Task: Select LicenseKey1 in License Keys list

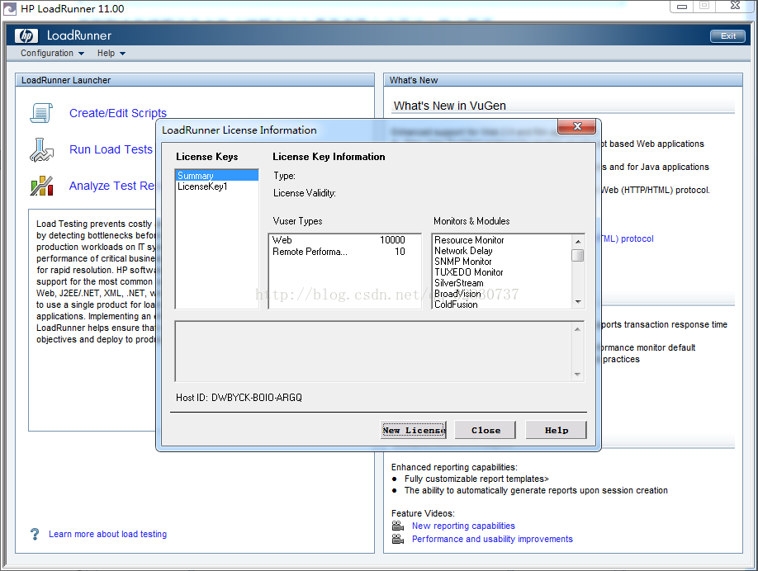Action: pyautogui.click(x=217, y=186)
